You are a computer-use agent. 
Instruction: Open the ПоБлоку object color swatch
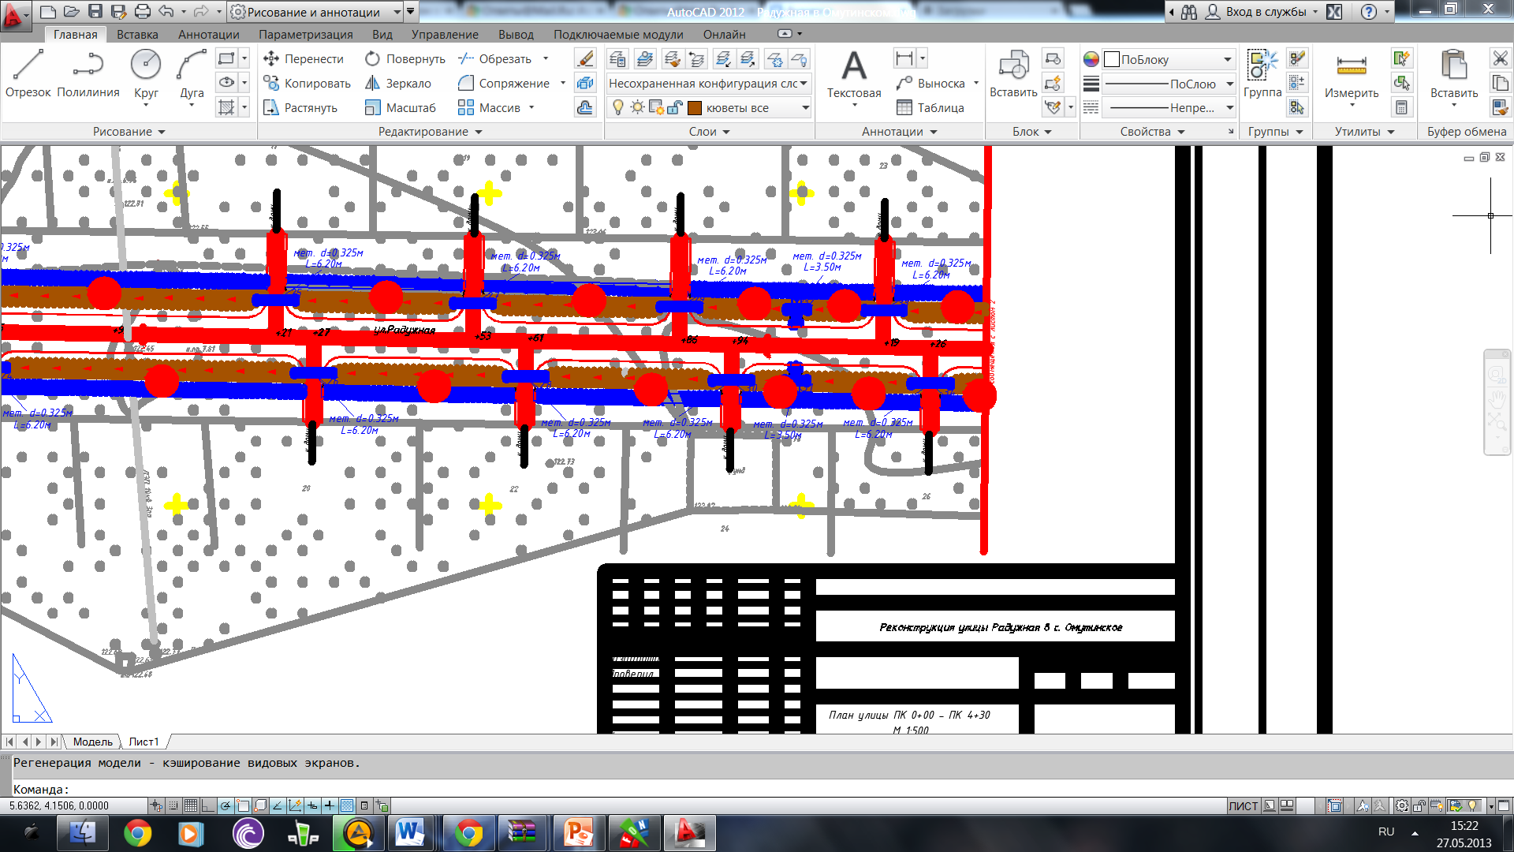coord(1112,60)
